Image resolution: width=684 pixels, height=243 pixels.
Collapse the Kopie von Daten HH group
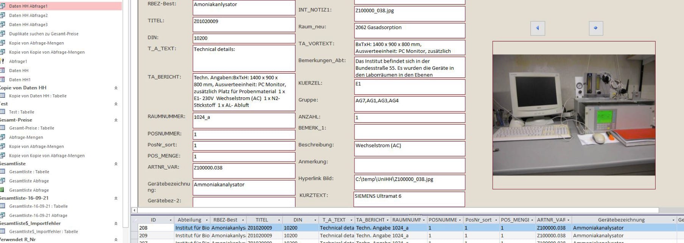116,88
